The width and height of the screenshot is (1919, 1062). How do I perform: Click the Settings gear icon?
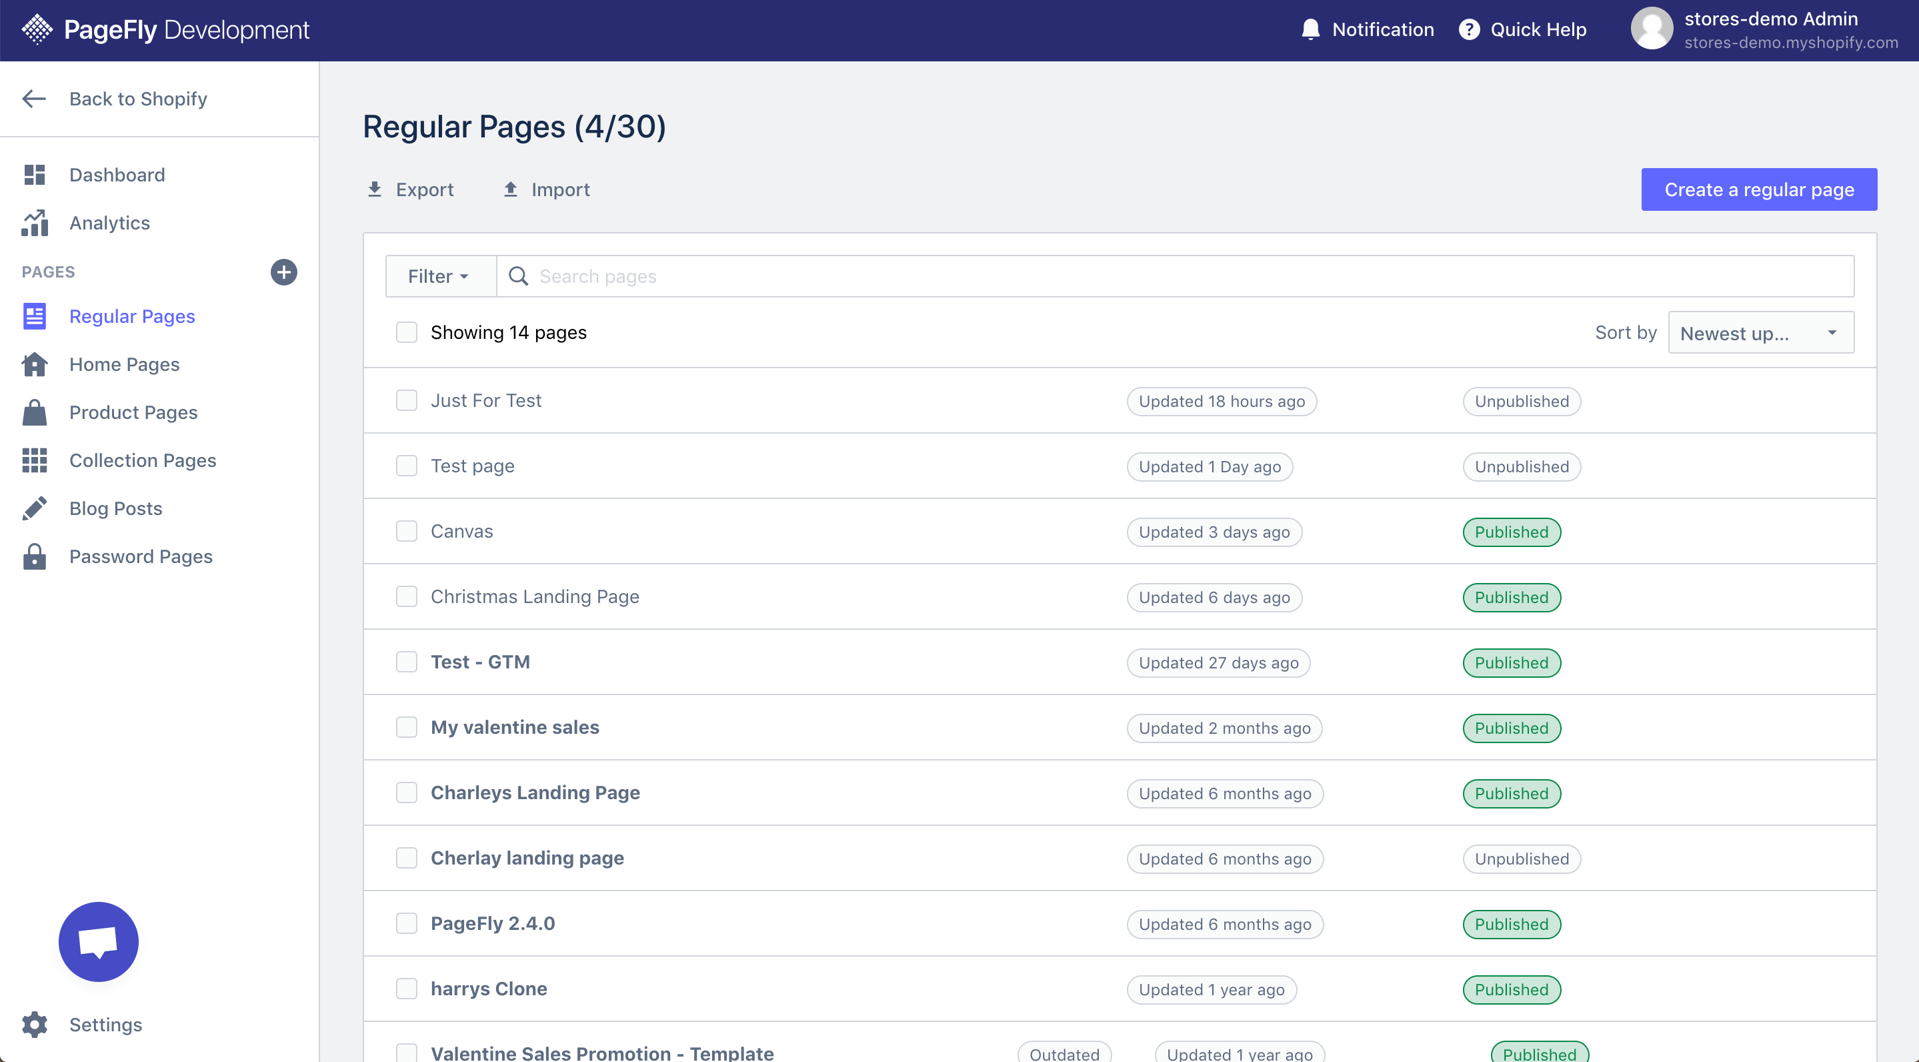(x=34, y=1025)
